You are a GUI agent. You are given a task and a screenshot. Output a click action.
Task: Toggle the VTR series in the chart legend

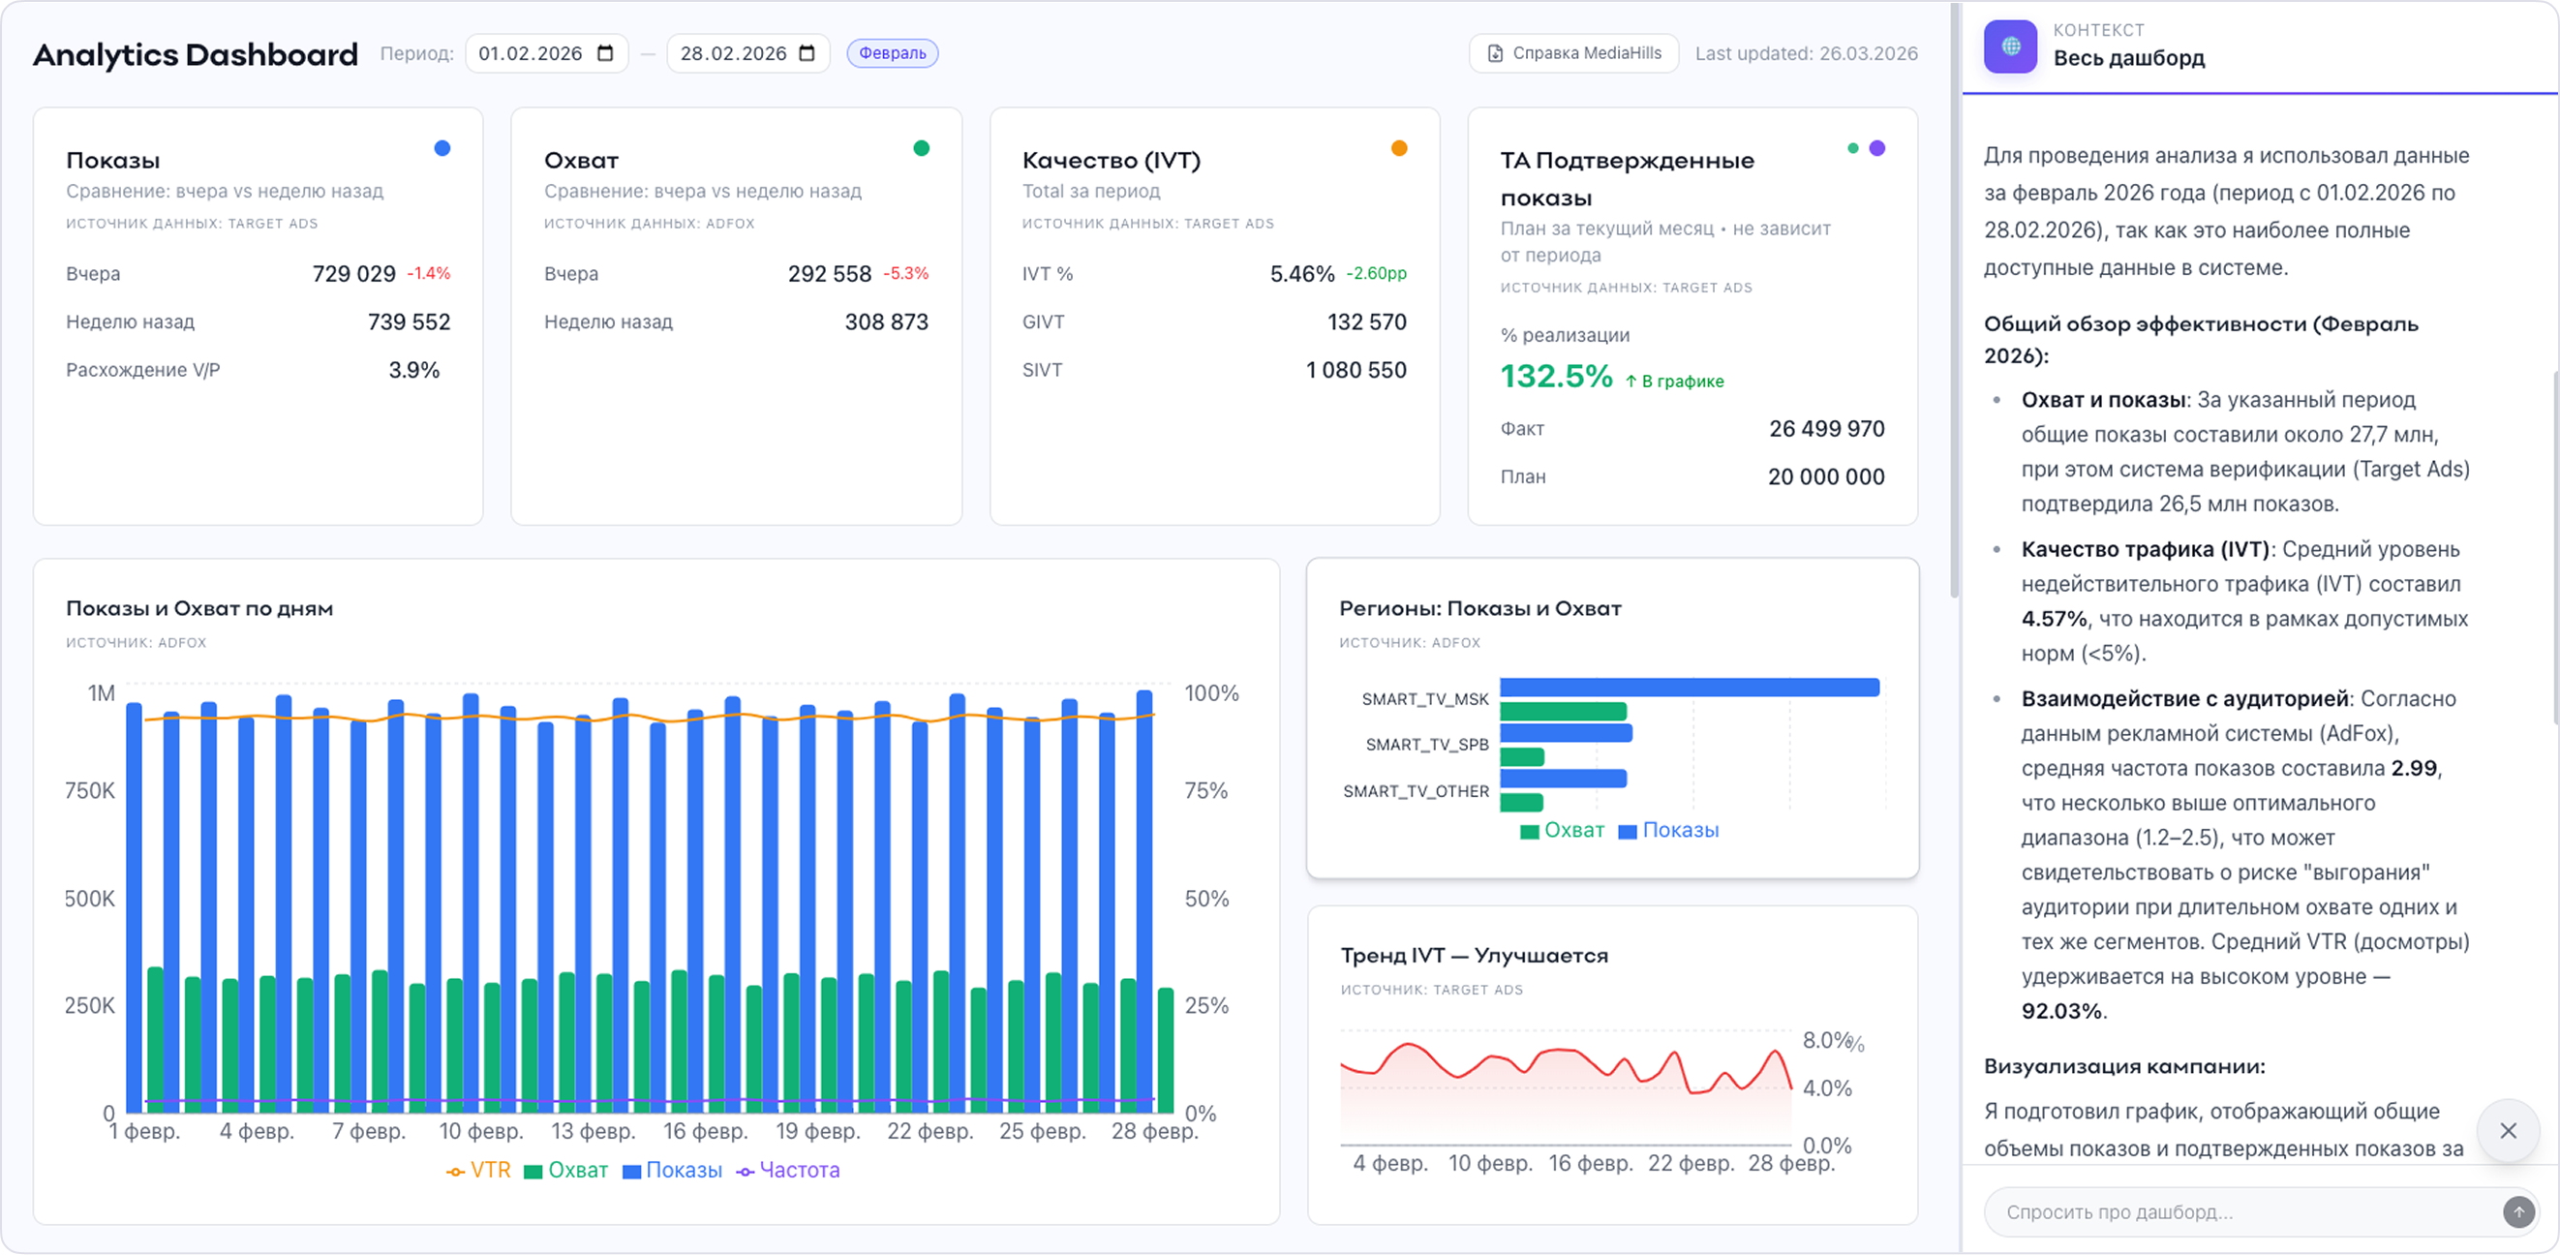(x=481, y=1171)
